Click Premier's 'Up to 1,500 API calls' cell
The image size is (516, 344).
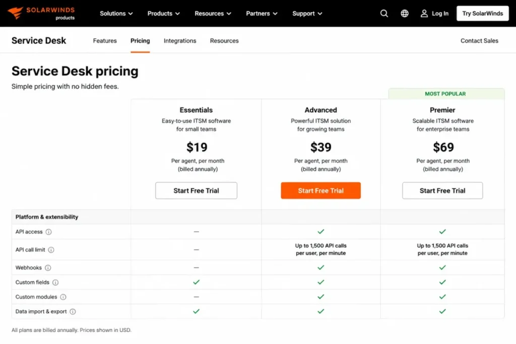[442, 249]
